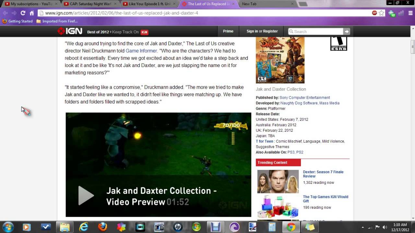Open the Game Informer link

click(141, 51)
